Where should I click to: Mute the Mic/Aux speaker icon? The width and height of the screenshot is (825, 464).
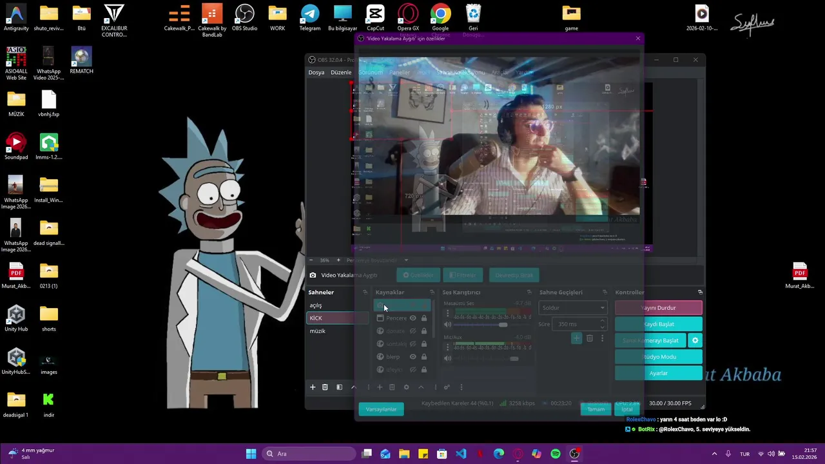click(x=448, y=358)
